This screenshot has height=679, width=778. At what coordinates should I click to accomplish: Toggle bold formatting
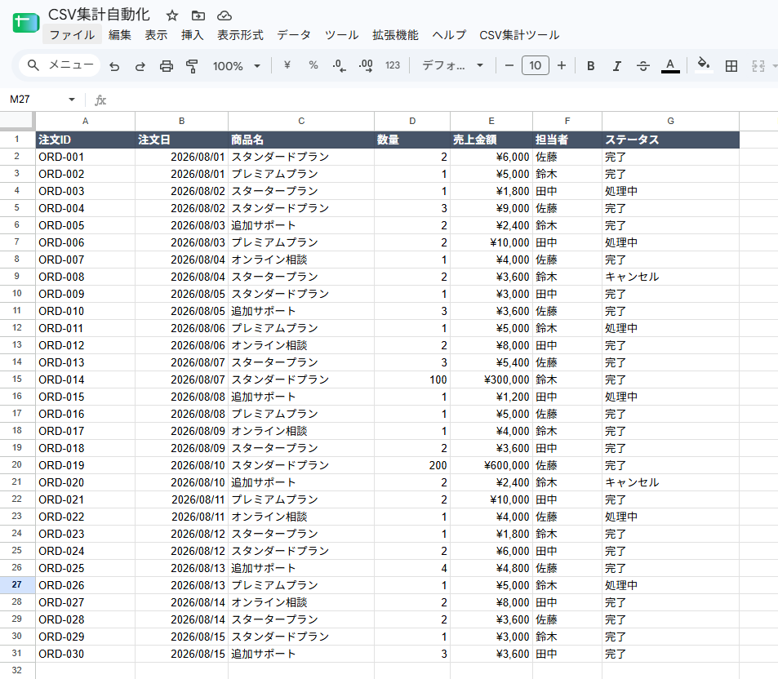pos(590,66)
